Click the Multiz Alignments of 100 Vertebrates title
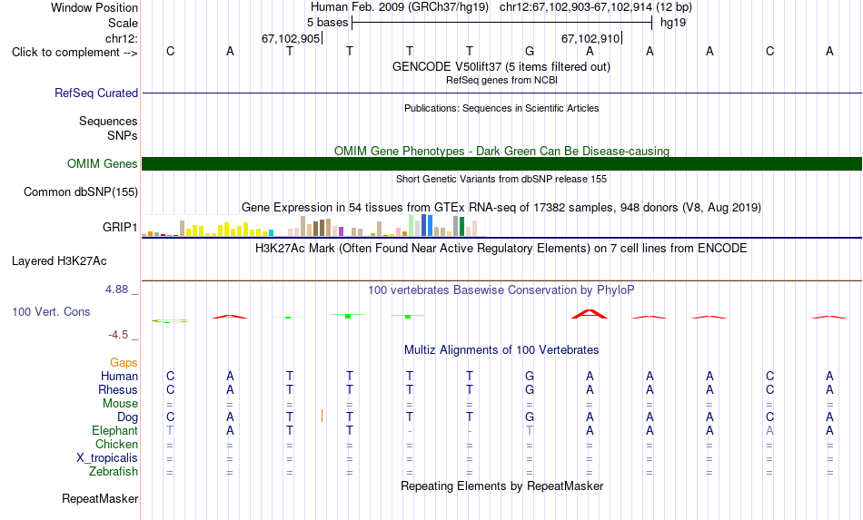Screen dimensions: 863x520 click(501, 349)
